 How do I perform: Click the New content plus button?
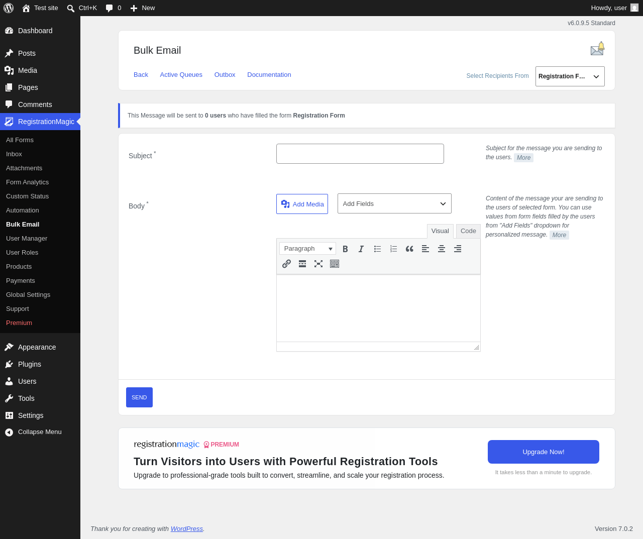pyautogui.click(x=143, y=8)
